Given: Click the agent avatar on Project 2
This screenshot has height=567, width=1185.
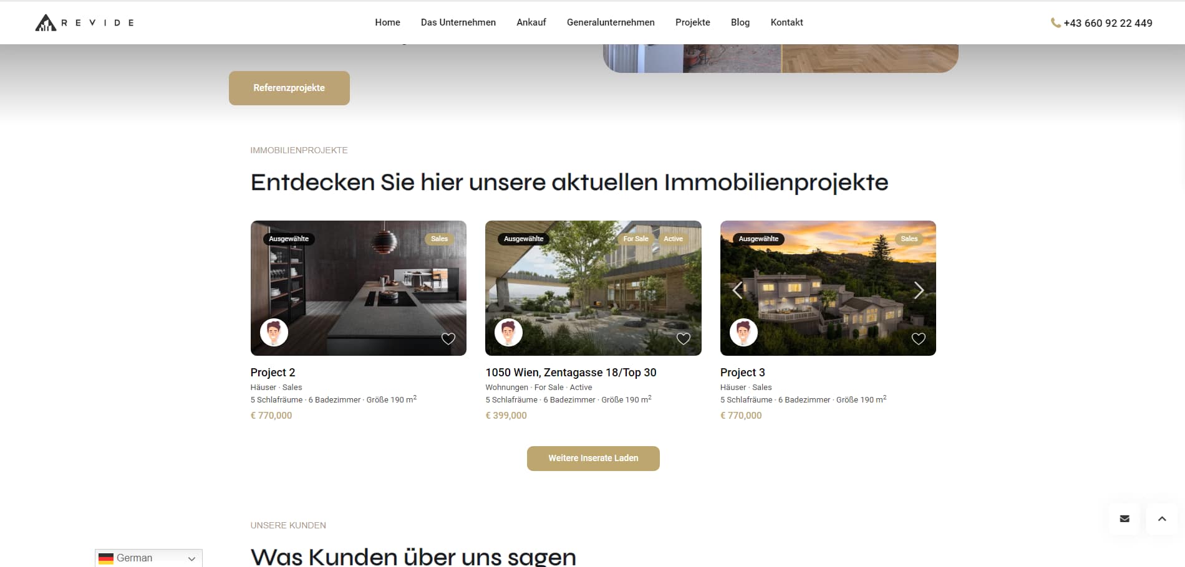Looking at the screenshot, I should [274, 332].
